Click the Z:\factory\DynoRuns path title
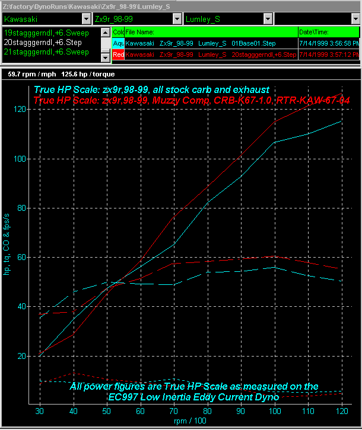362x430 pixels. pyautogui.click(x=86, y=7)
